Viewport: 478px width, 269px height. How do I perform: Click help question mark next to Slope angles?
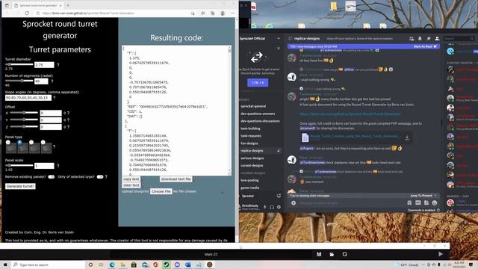(x=55, y=98)
